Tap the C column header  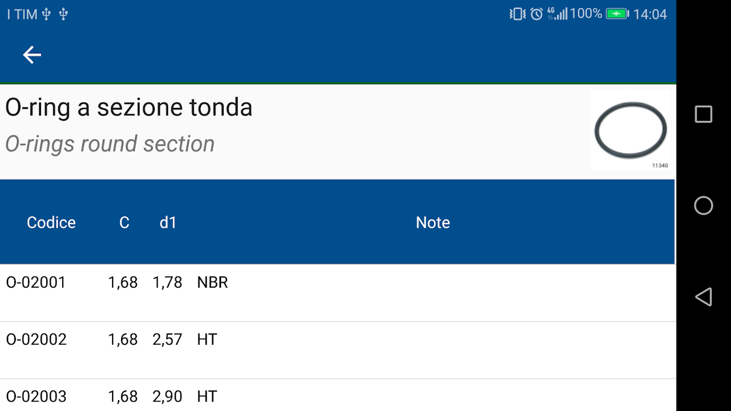click(x=124, y=222)
